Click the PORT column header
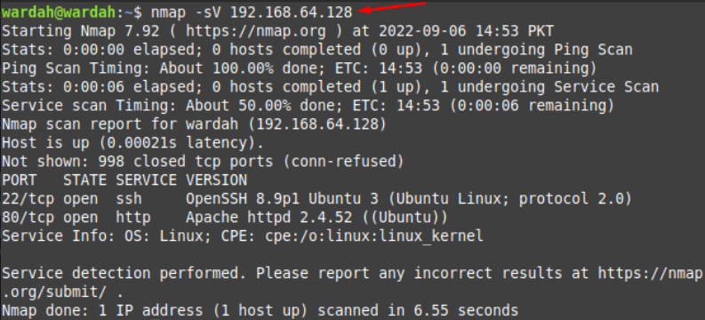705x320 pixels. [x=19, y=180]
